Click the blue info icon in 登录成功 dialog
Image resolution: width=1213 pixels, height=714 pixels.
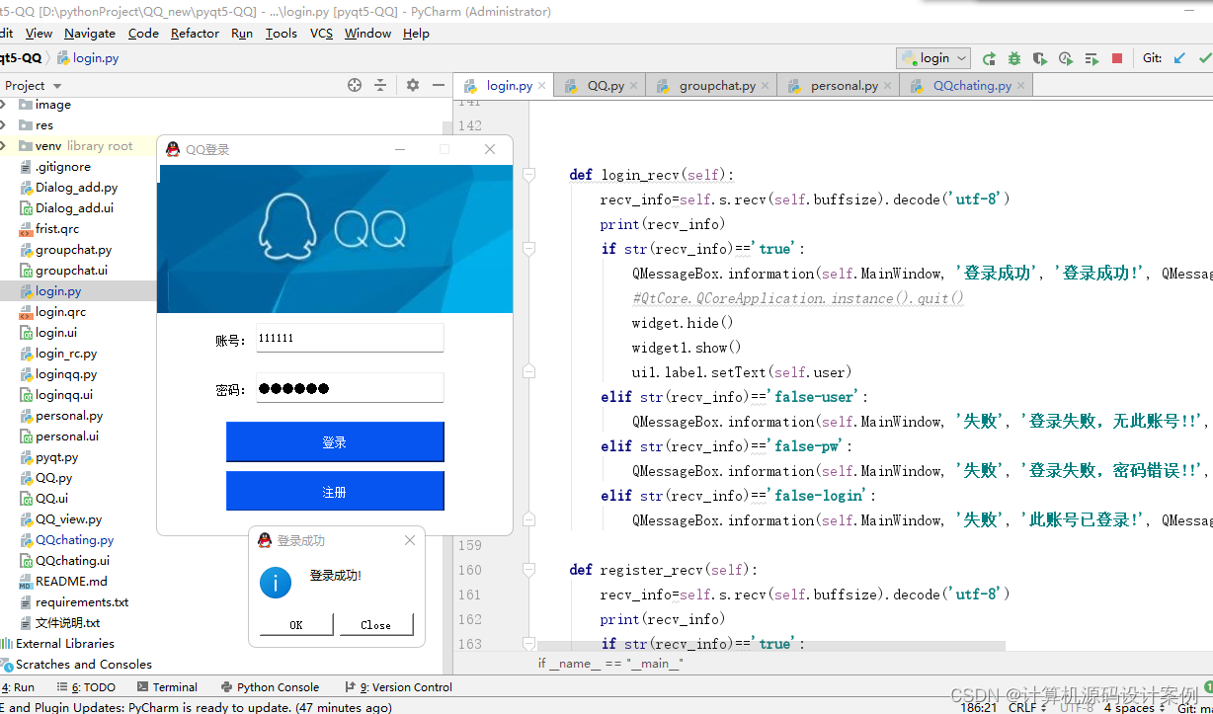tap(276, 582)
